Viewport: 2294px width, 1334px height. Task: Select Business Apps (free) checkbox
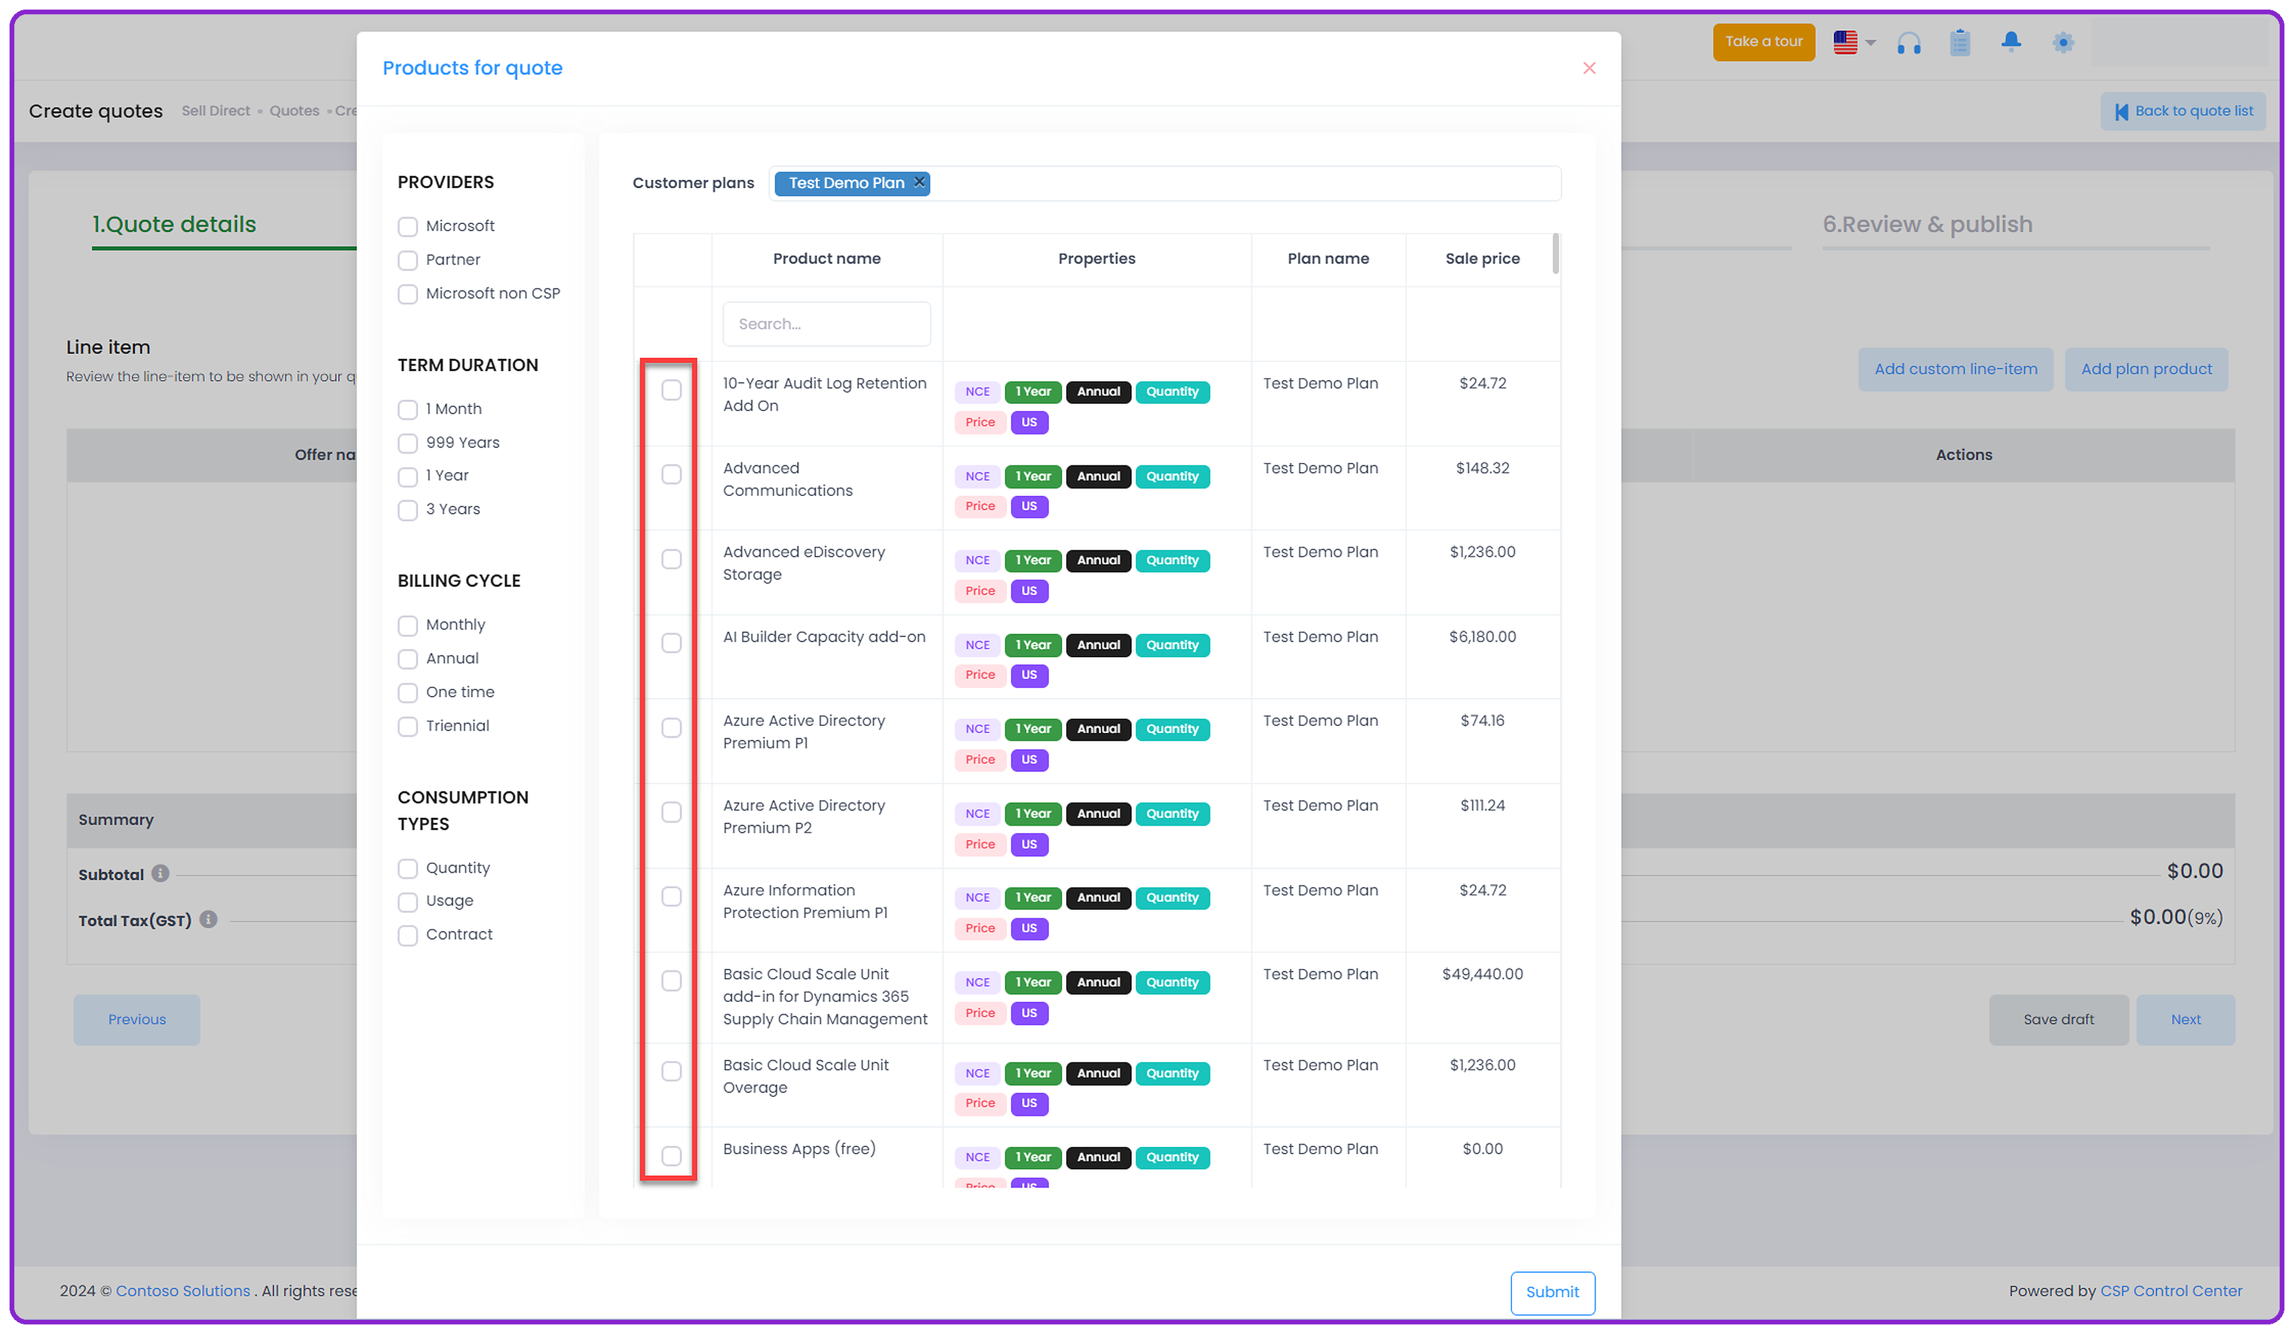[x=671, y=1155]
